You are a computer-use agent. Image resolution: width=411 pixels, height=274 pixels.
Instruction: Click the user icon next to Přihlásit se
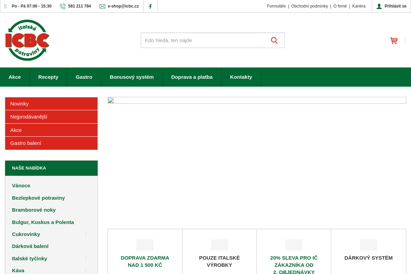(379, 6)
